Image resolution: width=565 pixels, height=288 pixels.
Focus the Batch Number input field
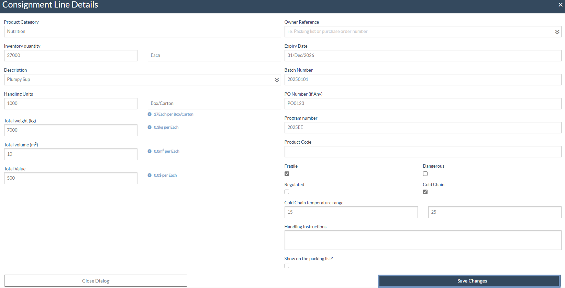pos(422,80)
